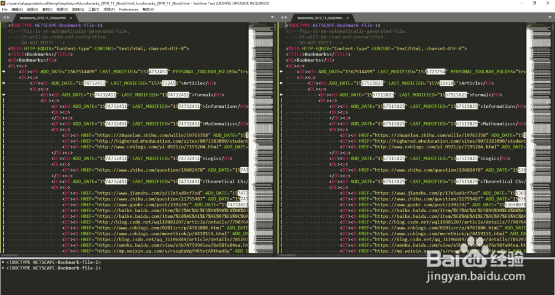Open the 帮助(H) menu

(148, 9)
